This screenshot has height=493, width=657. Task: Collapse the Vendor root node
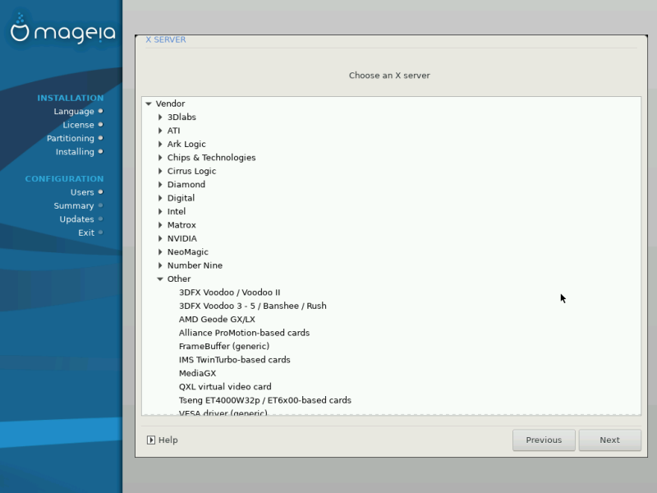tap(149, 104)
